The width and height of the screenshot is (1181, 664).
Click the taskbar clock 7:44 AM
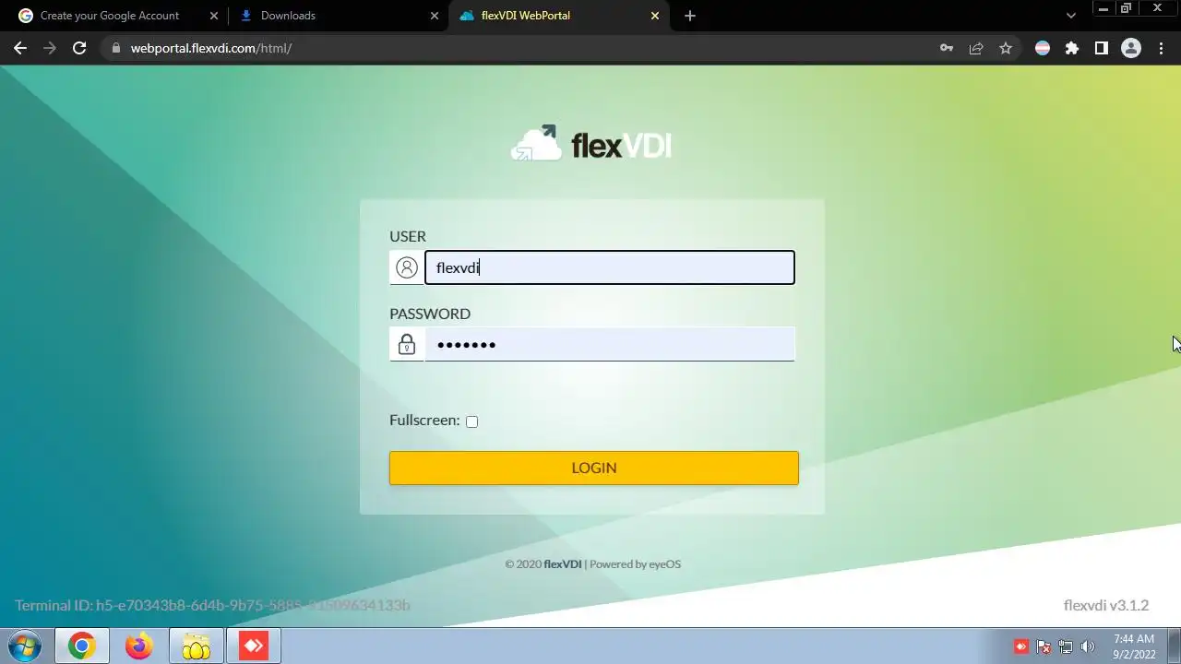pyautogui.click(x=1134, y=638)
